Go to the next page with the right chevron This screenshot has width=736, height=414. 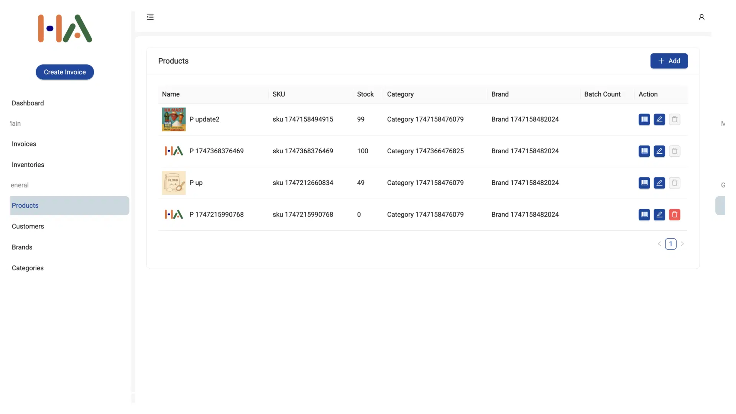(x=683, y=244)
